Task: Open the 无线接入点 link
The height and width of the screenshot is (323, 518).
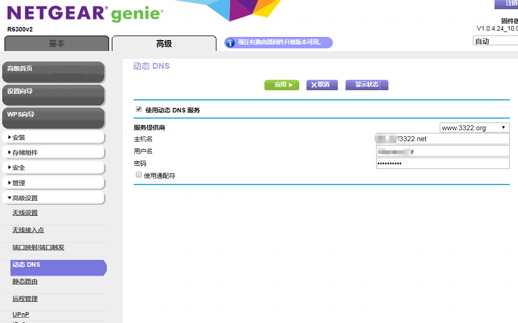Action: [28, 230]
